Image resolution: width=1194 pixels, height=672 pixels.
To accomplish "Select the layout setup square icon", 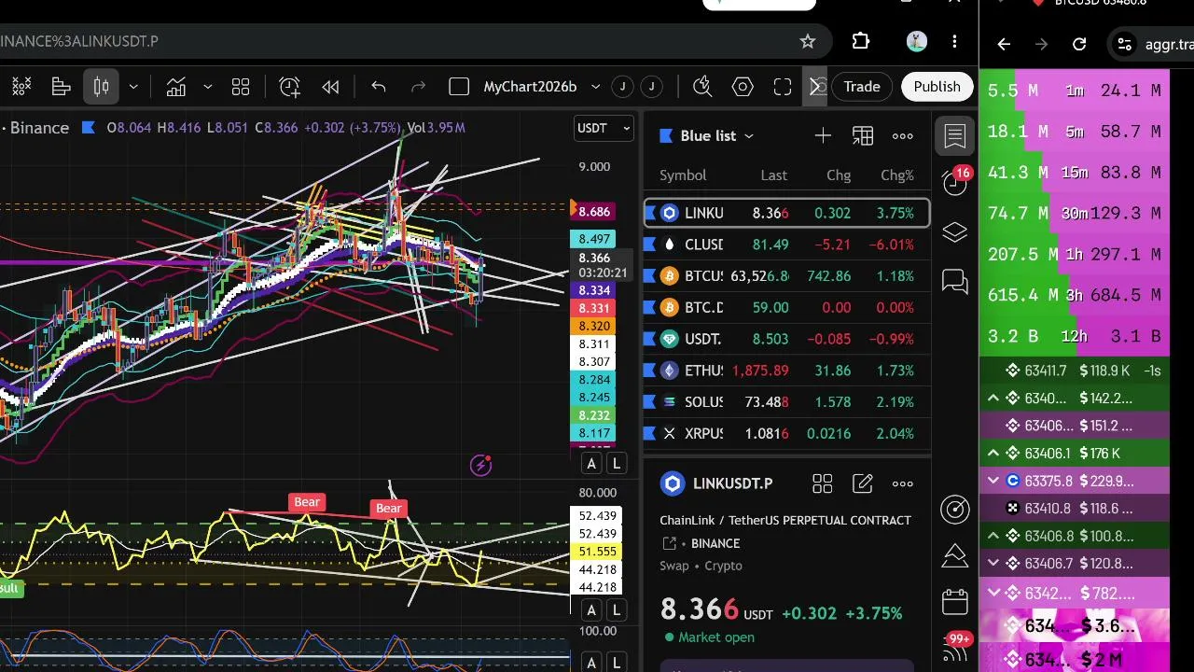I will click(459, 87).
